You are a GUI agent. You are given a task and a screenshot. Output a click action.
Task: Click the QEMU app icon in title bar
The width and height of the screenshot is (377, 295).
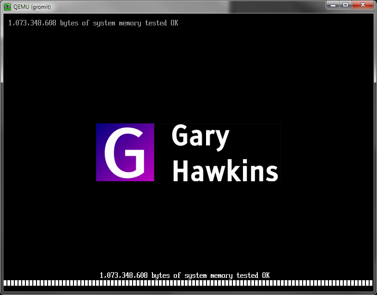click(7, 7)
